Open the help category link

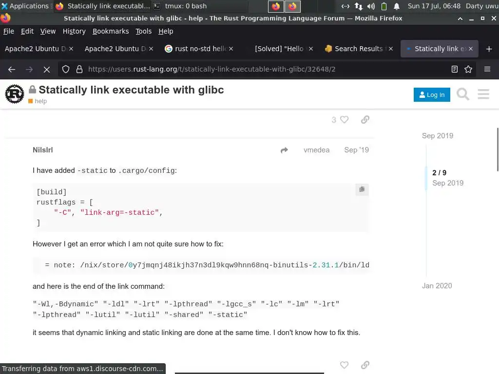pos(40,101)
